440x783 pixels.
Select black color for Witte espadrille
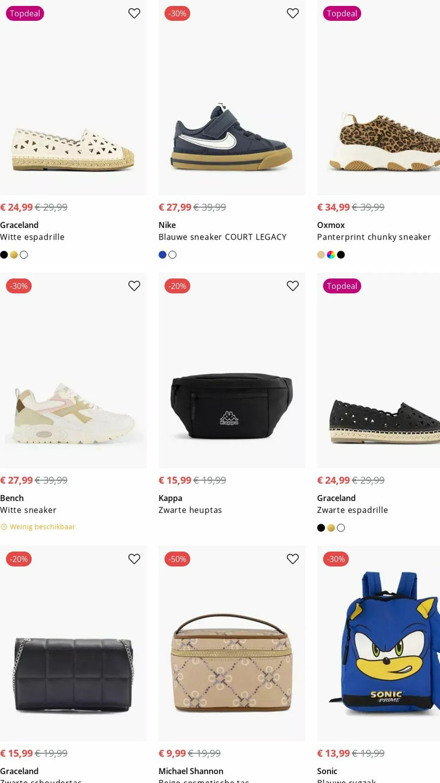click(4, 255)
